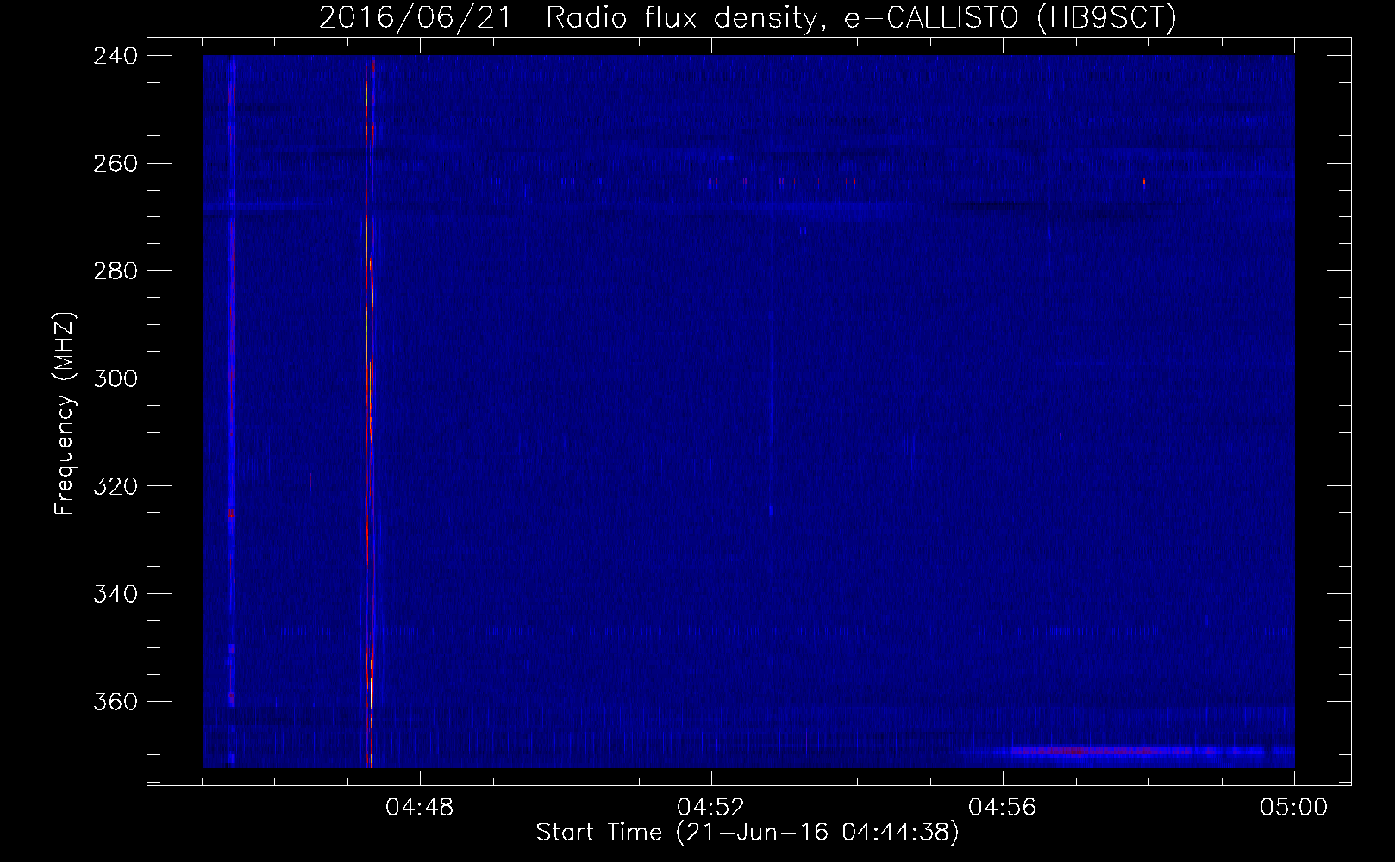Click the plot title 'Radio flux density, e-CALLISTO (HB9SCT)'
The image size is (1395, 862).
(860, 18)
